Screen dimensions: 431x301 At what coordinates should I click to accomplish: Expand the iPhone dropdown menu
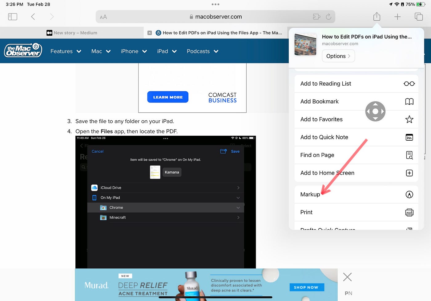pos(134,51)
